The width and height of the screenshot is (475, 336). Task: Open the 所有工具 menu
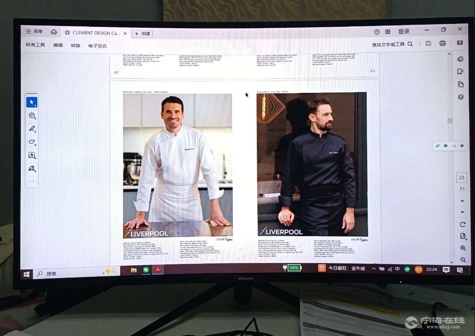(35, 45)
